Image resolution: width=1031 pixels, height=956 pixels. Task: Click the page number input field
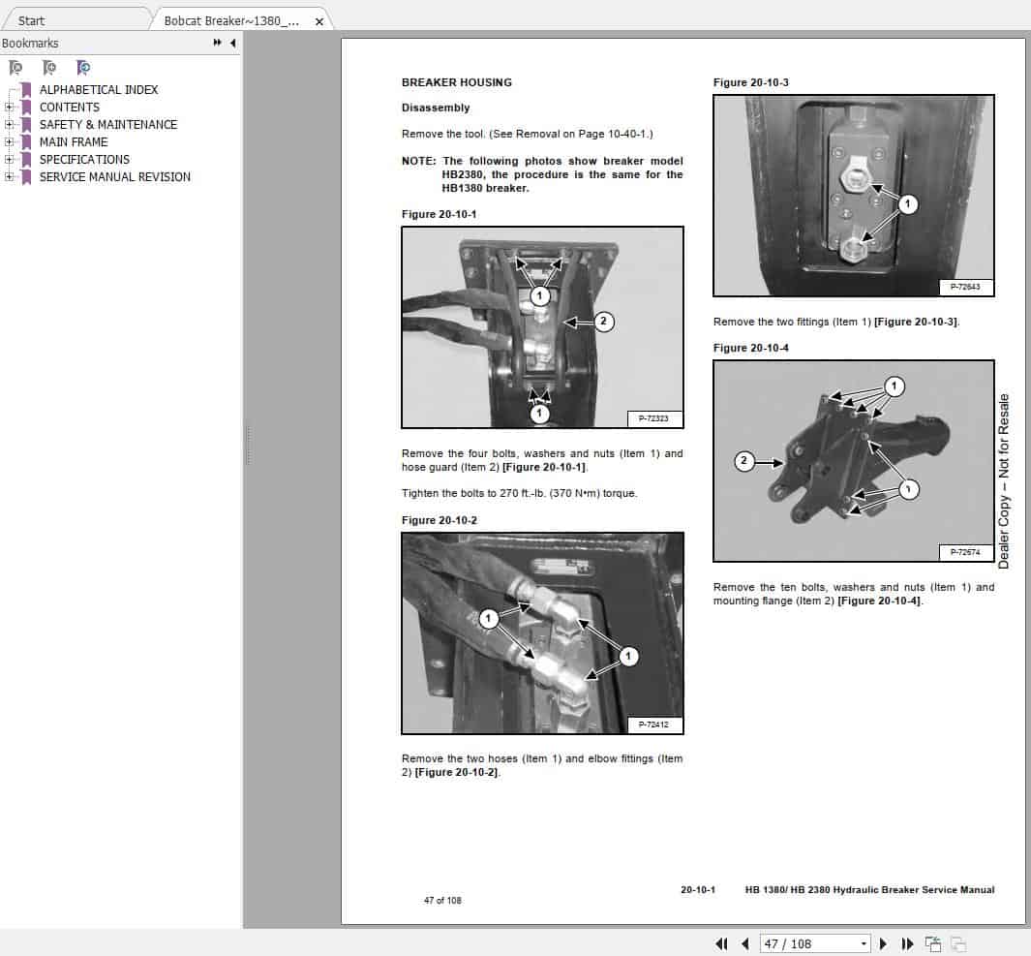(x=804, y=942)
